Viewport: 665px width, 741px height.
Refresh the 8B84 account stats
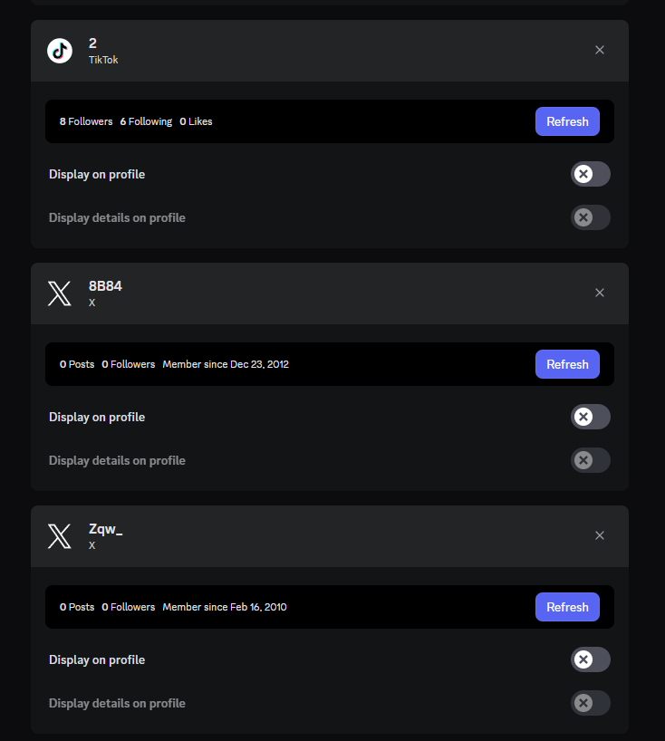pyautogui.click(x=567, y=364)
